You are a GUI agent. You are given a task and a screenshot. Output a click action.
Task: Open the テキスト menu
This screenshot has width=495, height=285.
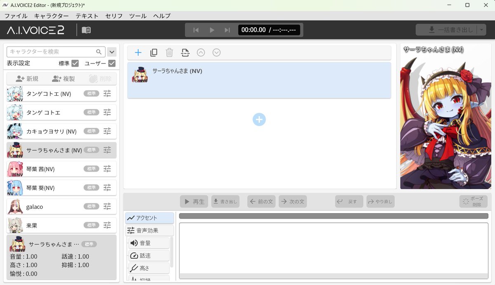tap(87, 16)
